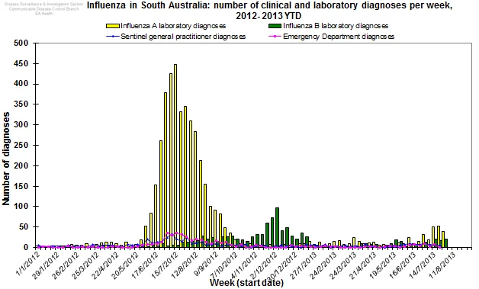Click the SA Health source watermark text
Viewport: 479px width, 289px height.
[x=43, y=14]
